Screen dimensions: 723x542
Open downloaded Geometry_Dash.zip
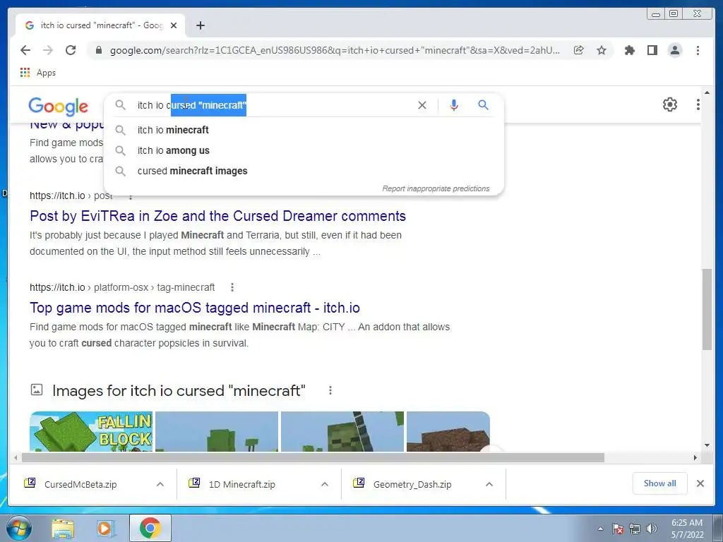412,484
